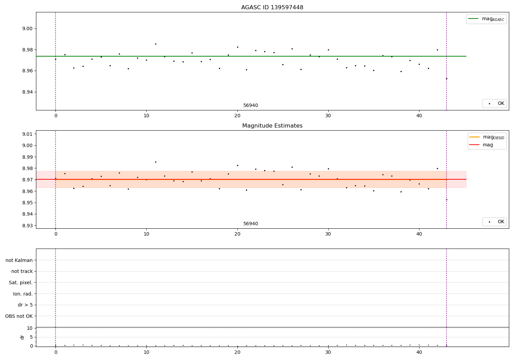The image size is (514, 360).
Task: Click the 'not track' row label
Action: 22,272
